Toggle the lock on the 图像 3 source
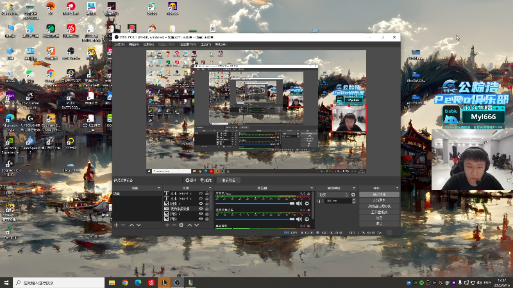Viewport: 513px width, 288px height. coord(206,204)
